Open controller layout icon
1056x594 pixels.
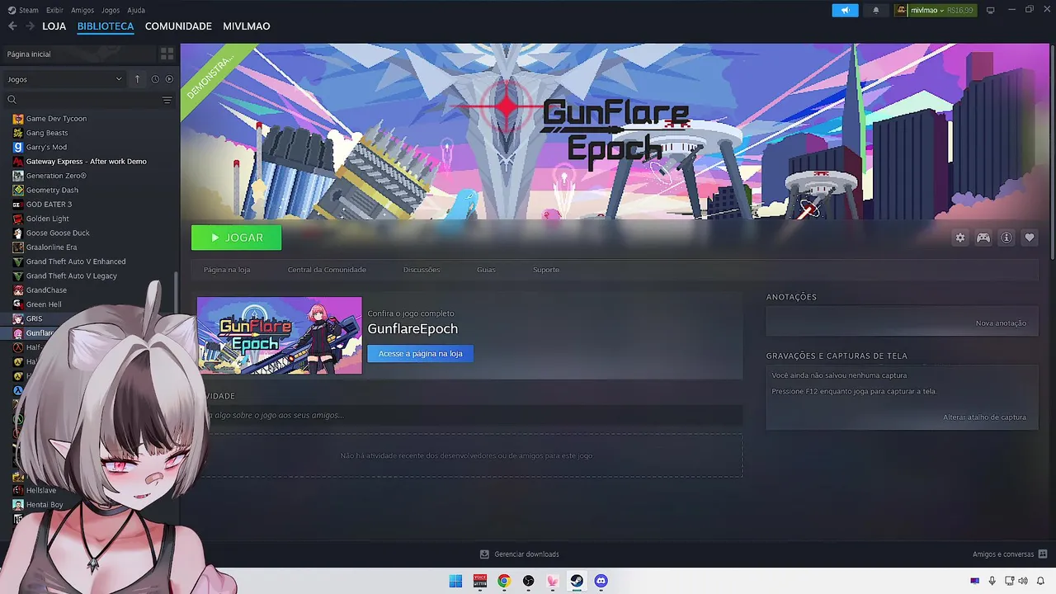point(983,238)
